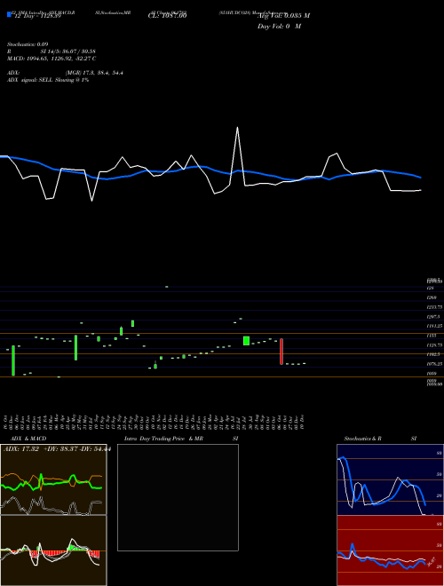
Task: Select the "Avg Vol: 0.035 M" text
Action: pos(283,16)
